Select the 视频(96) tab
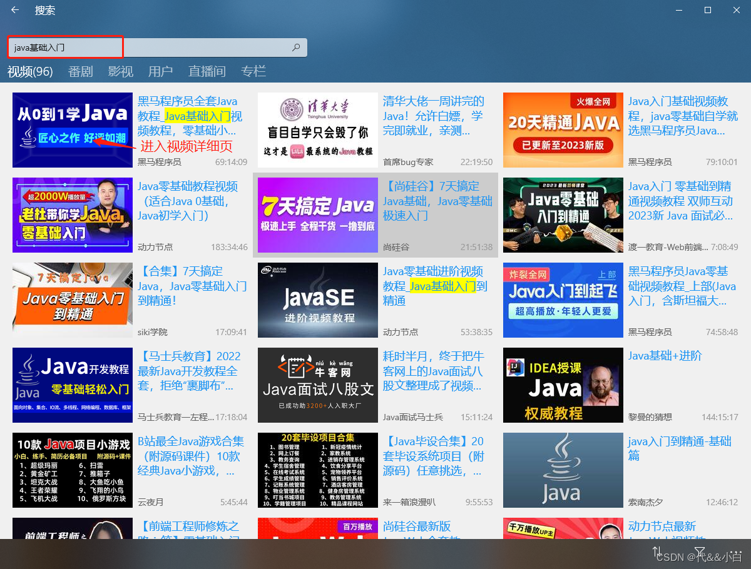Screen dimensions: 751x569 [30, 72]
